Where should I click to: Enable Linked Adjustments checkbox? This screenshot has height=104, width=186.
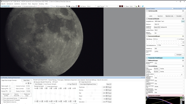[x=46, y=86]
